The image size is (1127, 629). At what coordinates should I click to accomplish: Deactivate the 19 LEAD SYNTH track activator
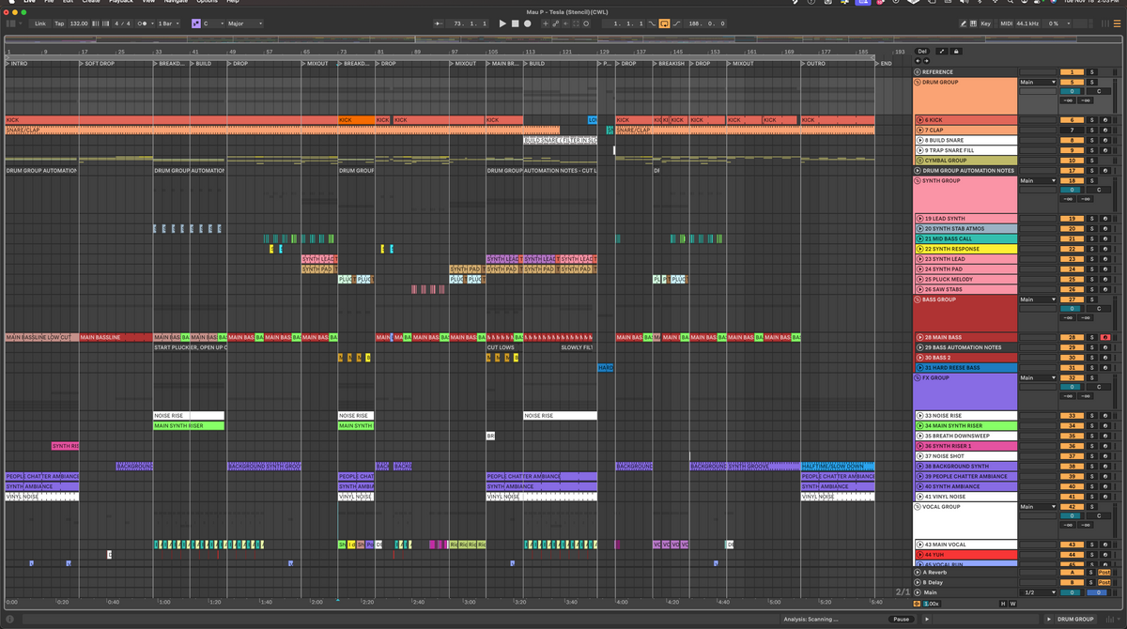1073,218
